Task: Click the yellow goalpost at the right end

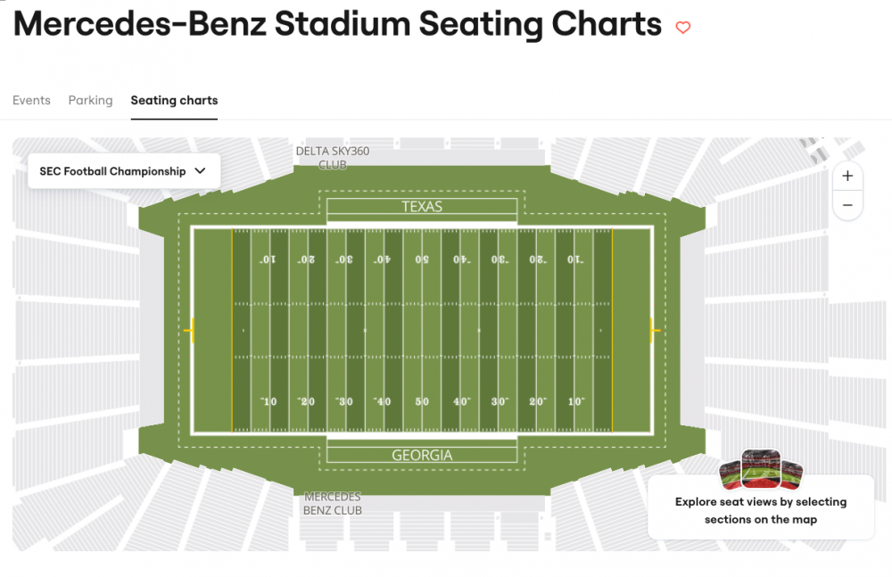Action: coord(656,331)
